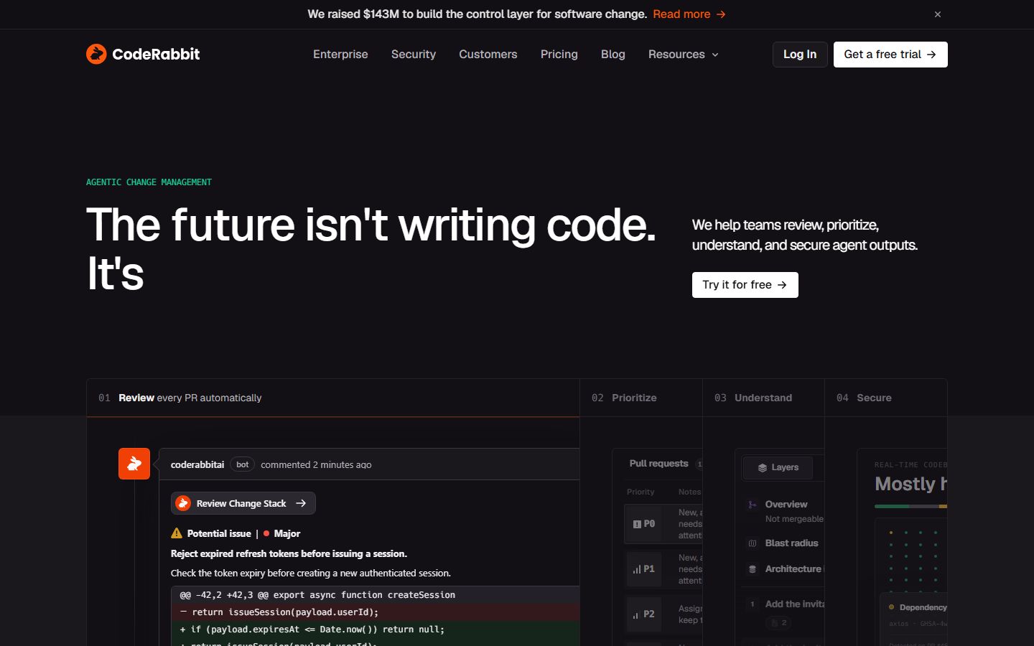Click the Layers button
This screenshot has height=646, width=1034.
click(778, 467)
